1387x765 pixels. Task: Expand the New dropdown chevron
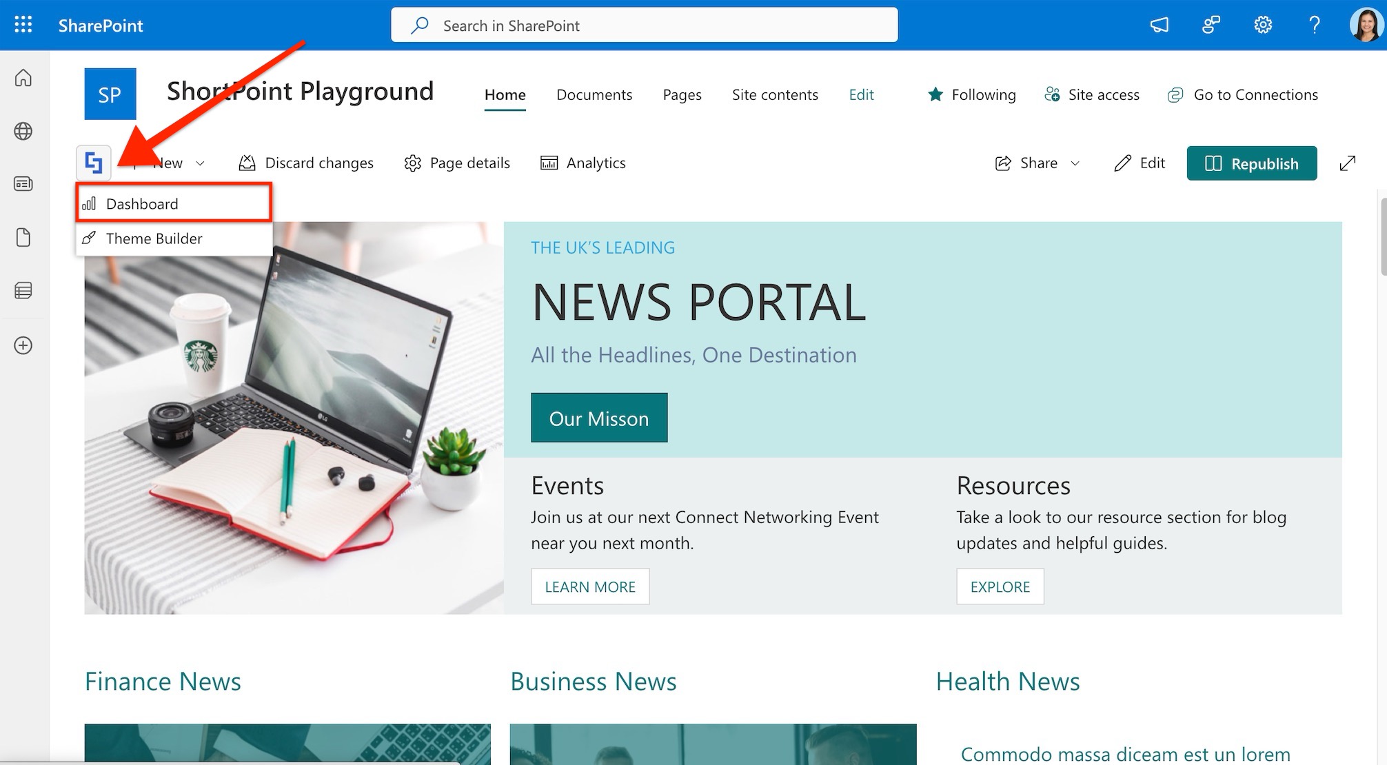click(x=201, y=163)
